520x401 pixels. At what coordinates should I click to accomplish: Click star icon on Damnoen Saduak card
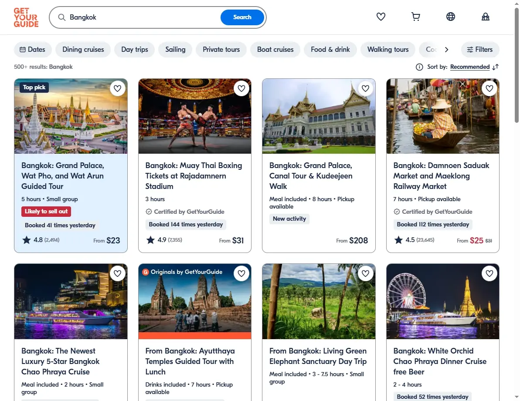click(399, 240)
